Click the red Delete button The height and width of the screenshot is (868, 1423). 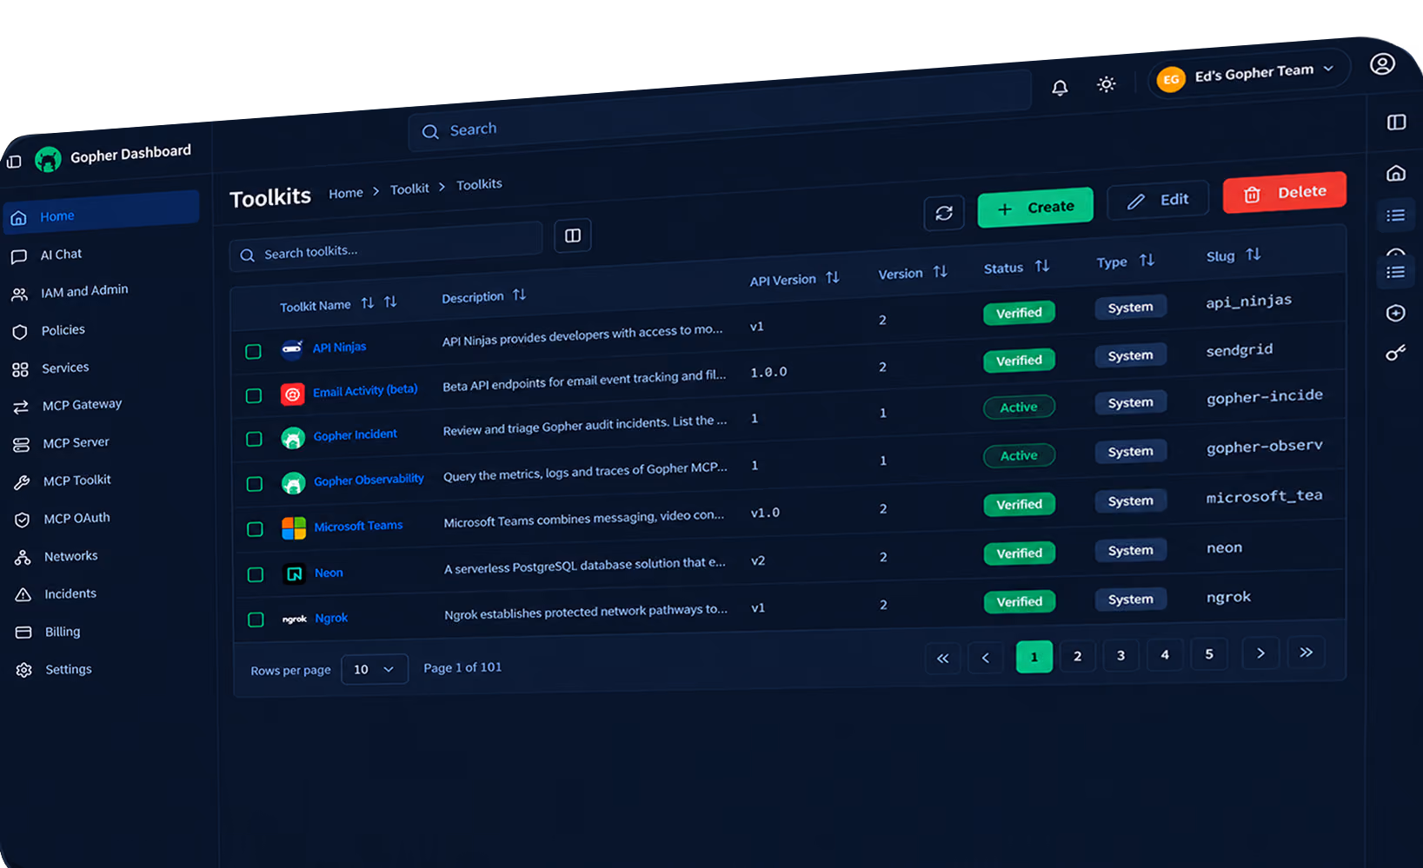tap(1285, 192)
